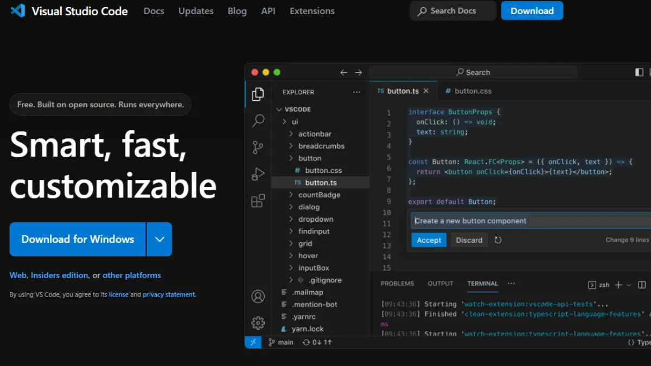Click the Accounts icon in the activity bar
Screen dimensions: 651x366
[258, 297]
